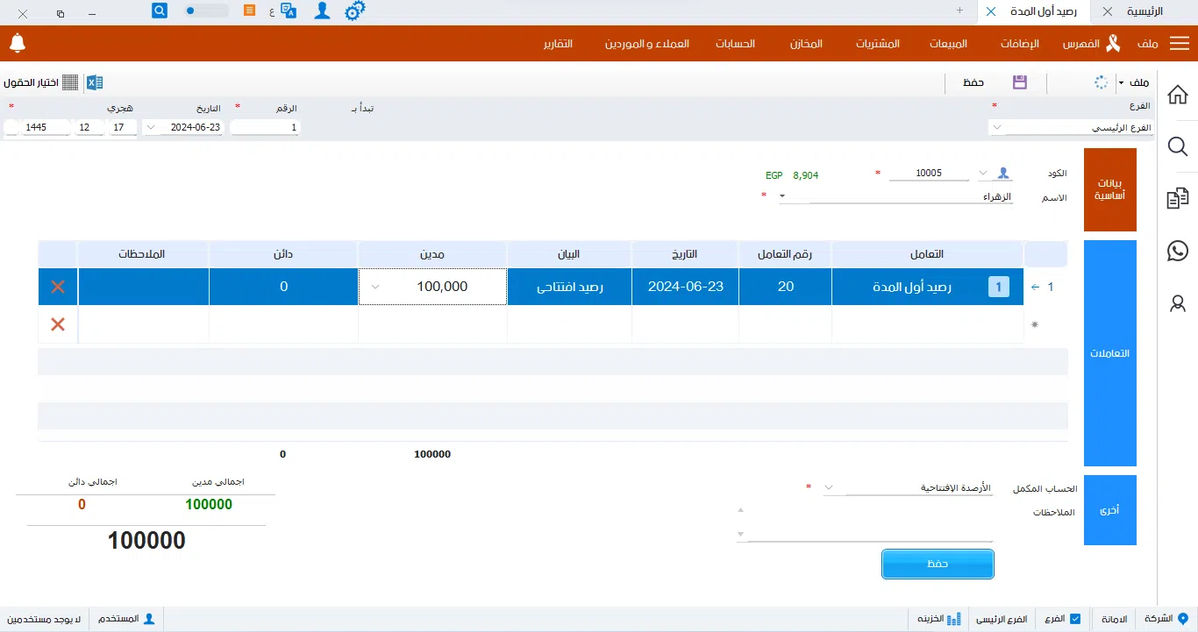1198x632 pixels.
Task: Click حفظ text in the toolbar
Action: click(973, 82)
